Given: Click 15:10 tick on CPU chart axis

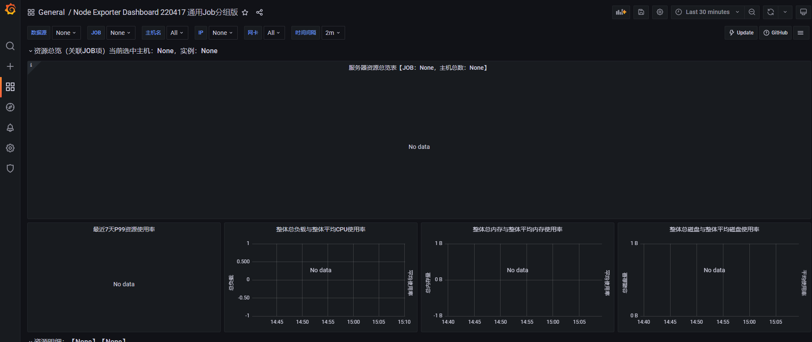Looking at the screenshot, I should [404, 322].
